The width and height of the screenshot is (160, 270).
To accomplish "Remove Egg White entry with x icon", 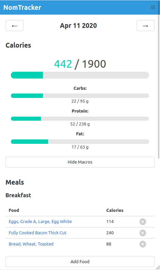I will [x=143, y=222].
